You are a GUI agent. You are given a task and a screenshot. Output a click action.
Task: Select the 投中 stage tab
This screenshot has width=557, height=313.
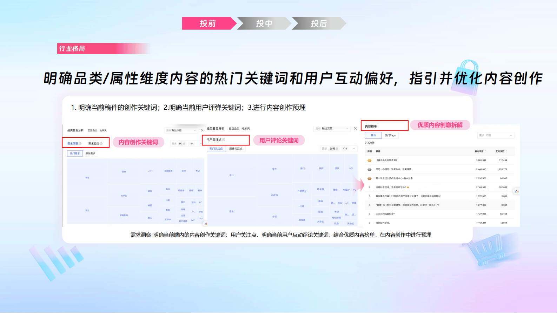click(x=264, y=23)
